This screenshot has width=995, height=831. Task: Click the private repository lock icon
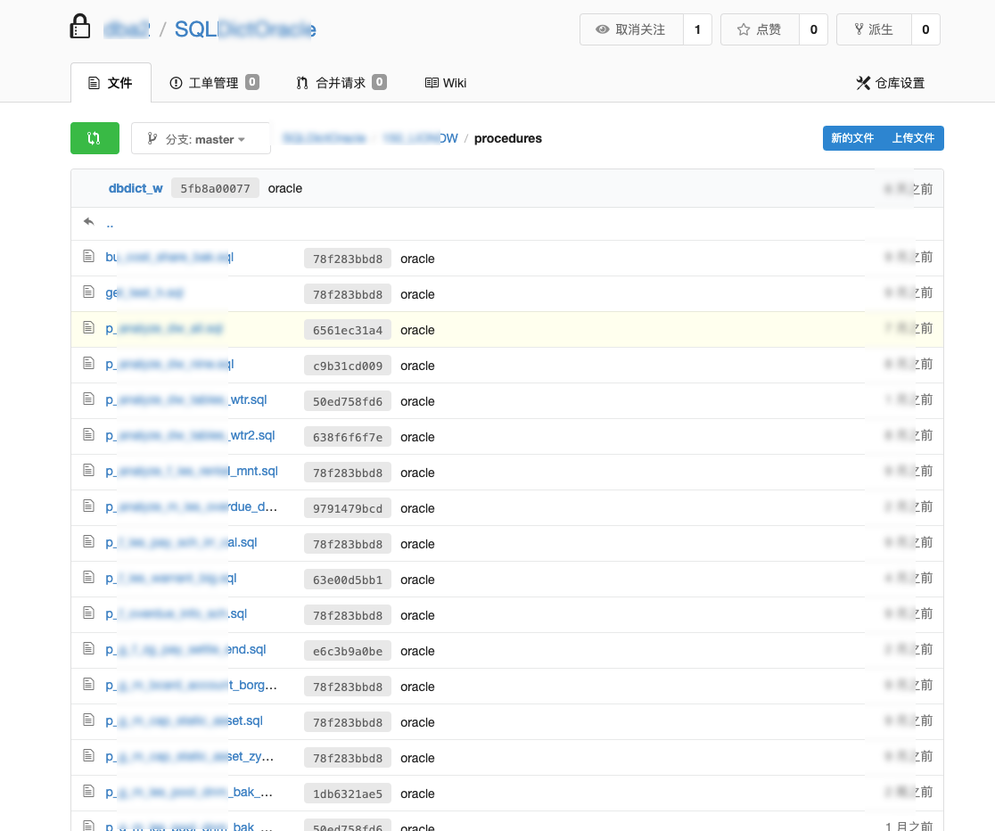pyautogui.click(x=80, y=28)
